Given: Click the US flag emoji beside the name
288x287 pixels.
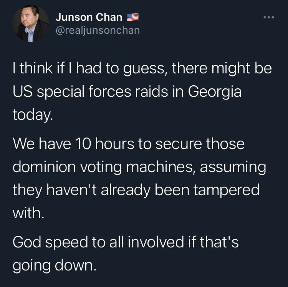Looking at the screenshot, I should 132,17.
